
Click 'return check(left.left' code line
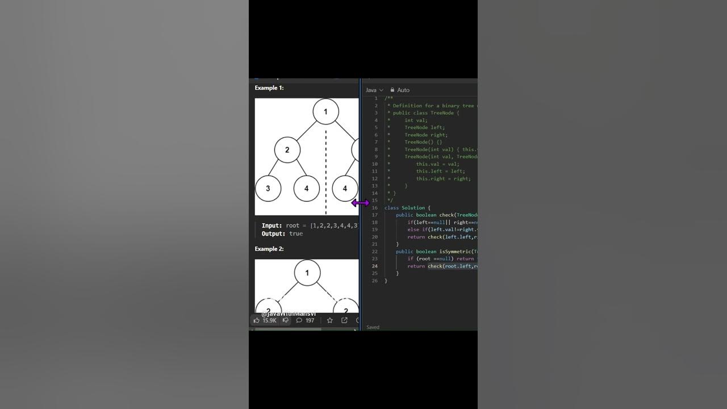point(442,237)
